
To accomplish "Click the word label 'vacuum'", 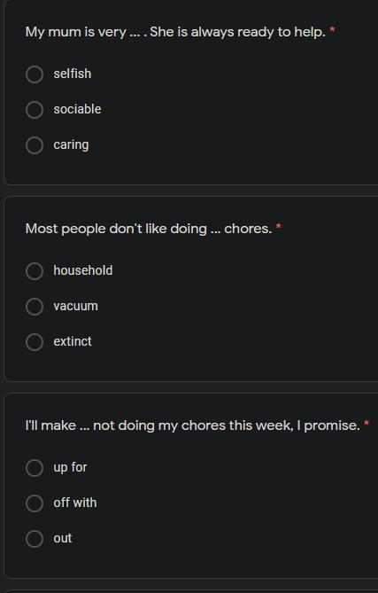I will pos(76,307).
